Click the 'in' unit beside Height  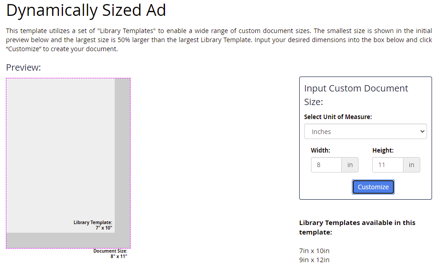coord(411,165)
